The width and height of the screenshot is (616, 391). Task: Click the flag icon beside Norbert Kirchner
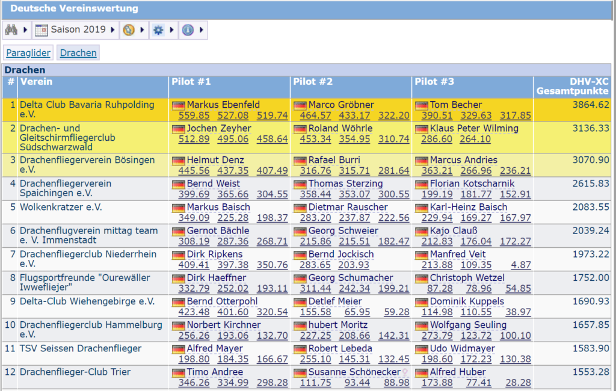pyautogui.click(x=178, y=326)
